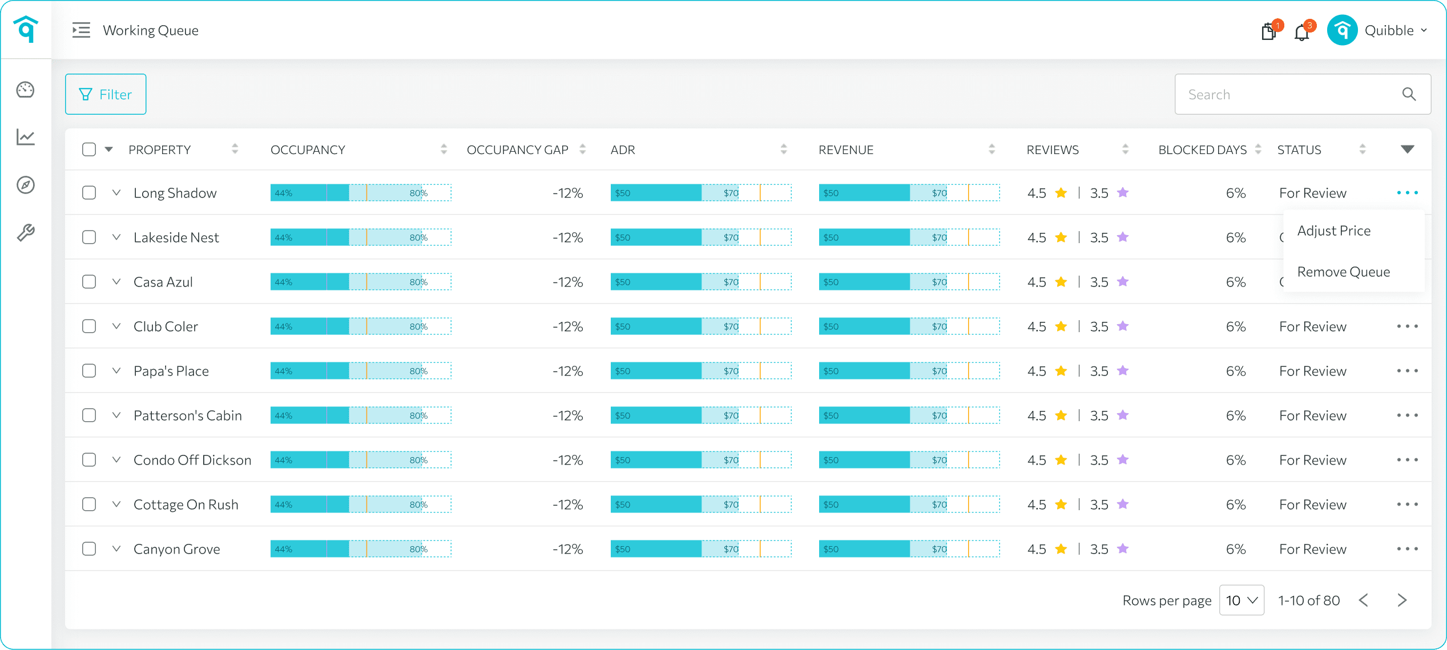Open the Quibble account dropdown chevron
Viewport: 1447px width, 650px height.
pos(1424,31)
